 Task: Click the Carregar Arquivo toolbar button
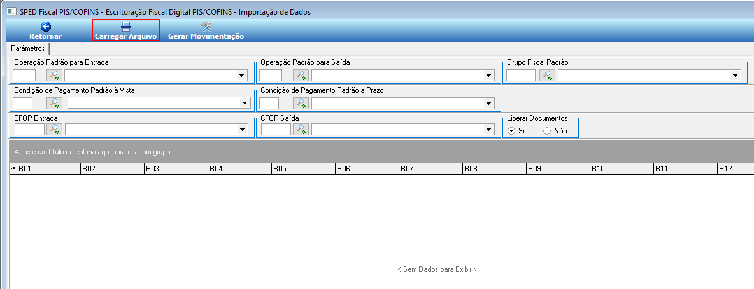(x=125, y=30)
